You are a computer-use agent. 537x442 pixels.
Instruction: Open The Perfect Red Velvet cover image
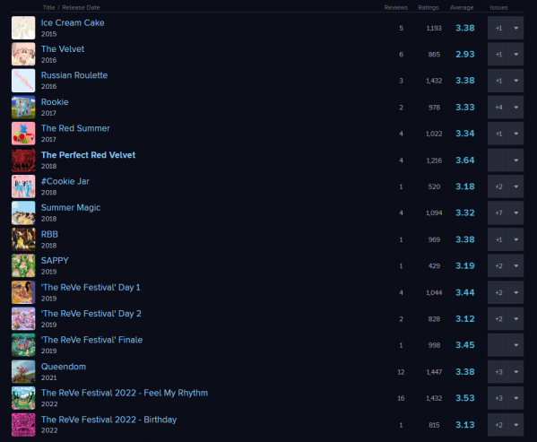[x=23, y=160]
